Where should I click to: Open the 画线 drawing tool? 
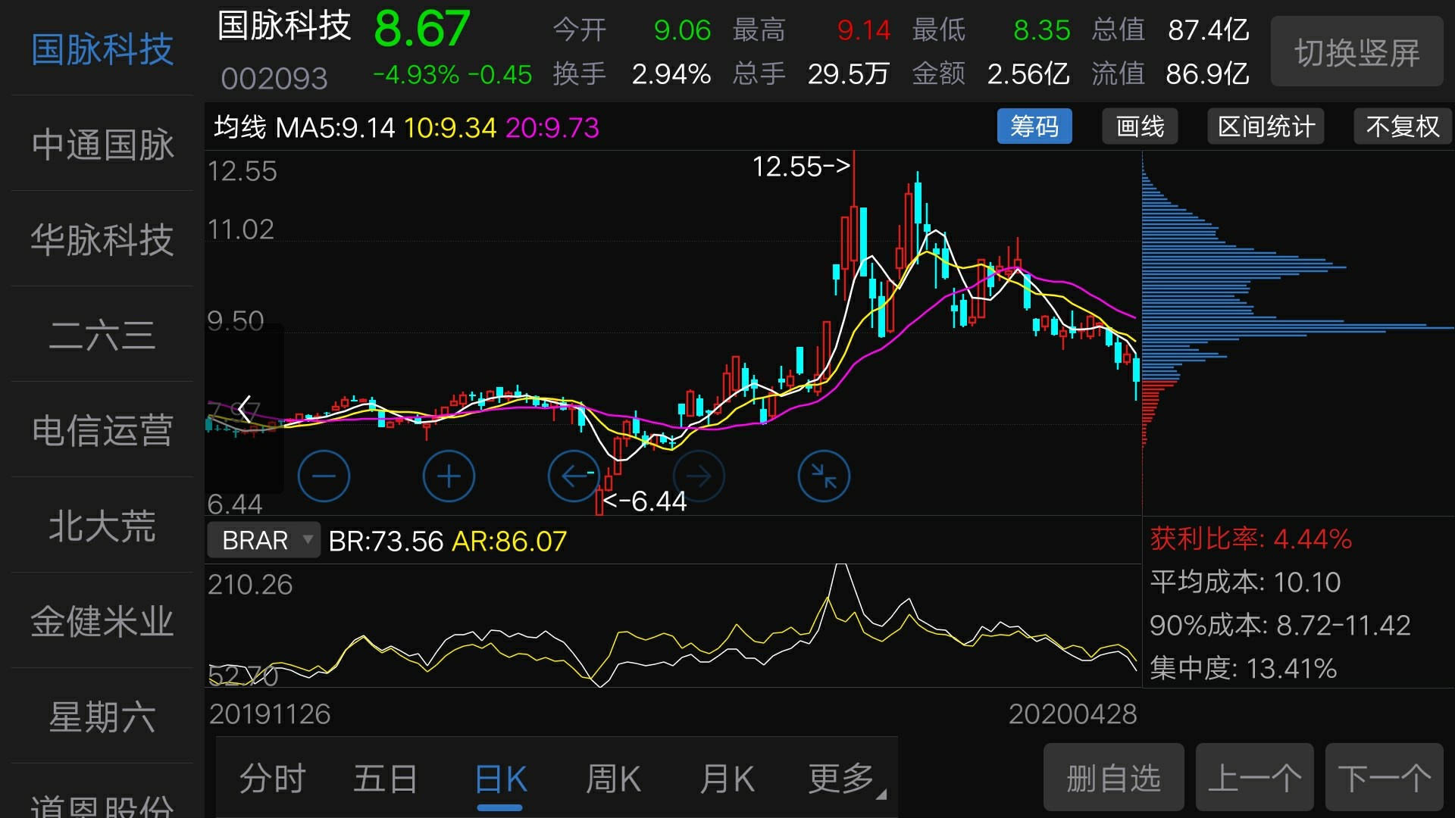pos(1140,126)
